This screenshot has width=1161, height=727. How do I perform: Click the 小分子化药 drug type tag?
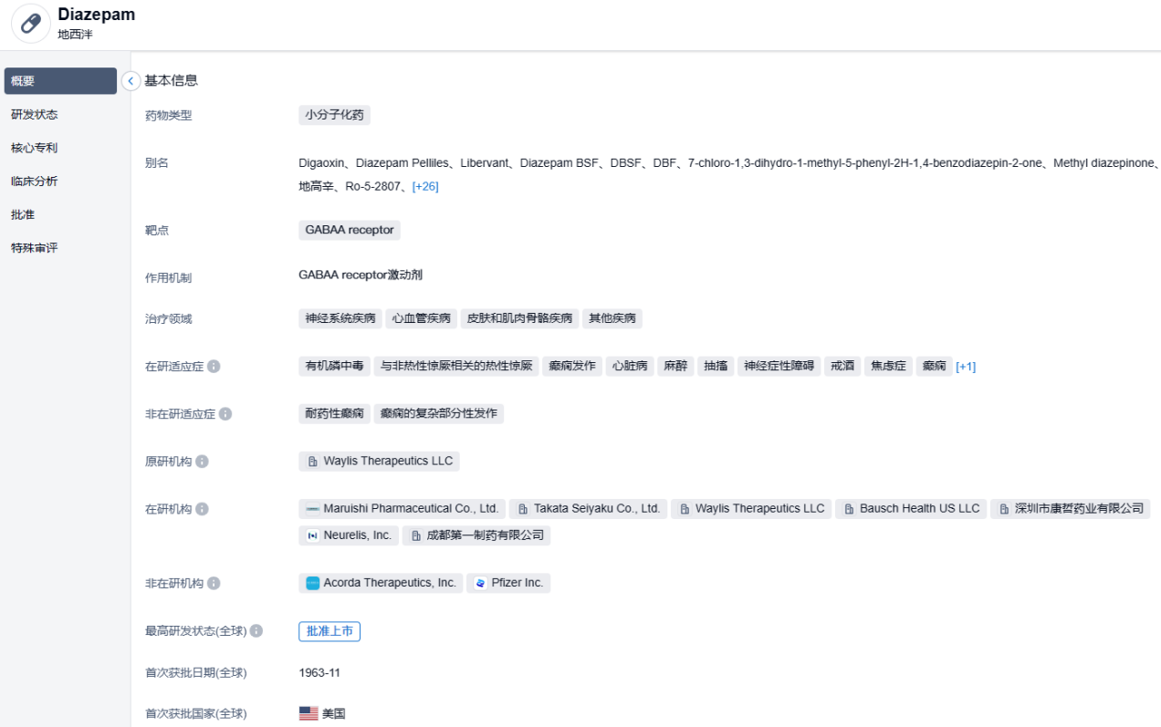pos(334,115)
